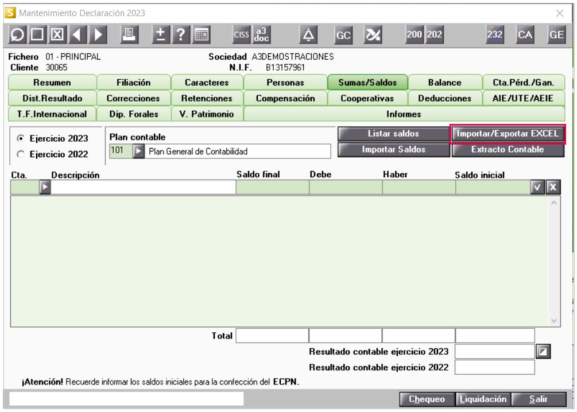The width and height of the screenshot is (577, 412).
Task: Click the printer icon in toolbar
Action: point(129,35)
